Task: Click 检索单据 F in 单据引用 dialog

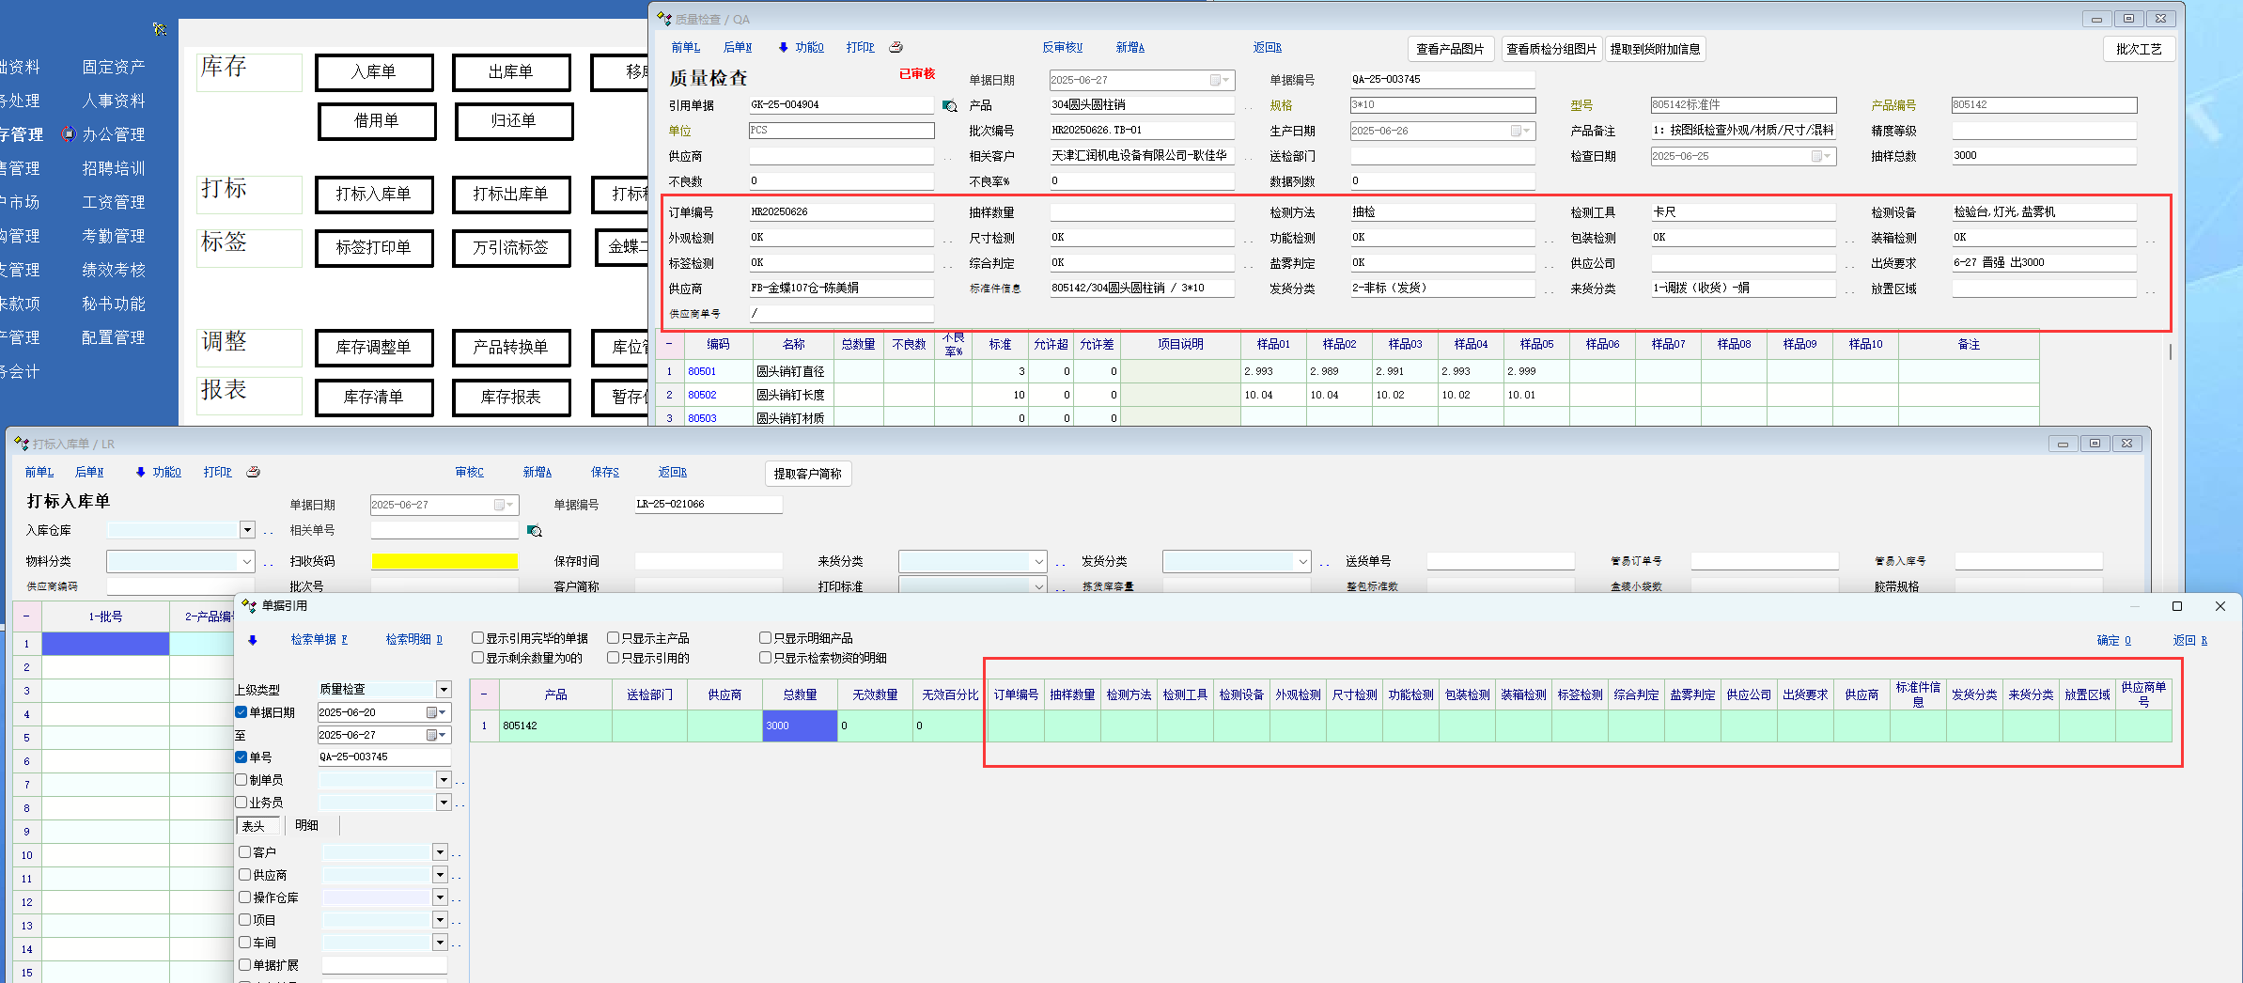Action: click(x=319, y=640)
